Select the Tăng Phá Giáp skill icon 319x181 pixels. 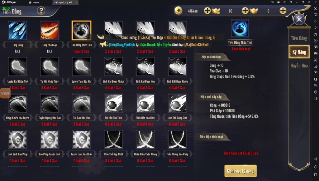coord(50,30)
